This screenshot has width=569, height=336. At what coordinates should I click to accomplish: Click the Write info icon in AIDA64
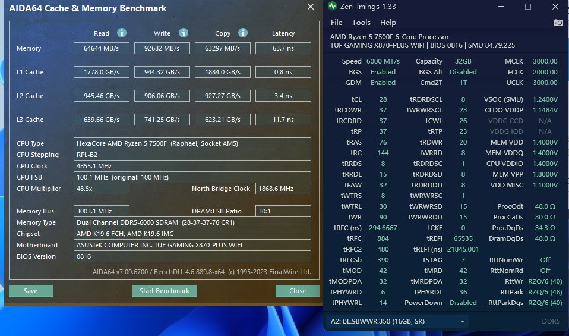click(x=184, y=33)
